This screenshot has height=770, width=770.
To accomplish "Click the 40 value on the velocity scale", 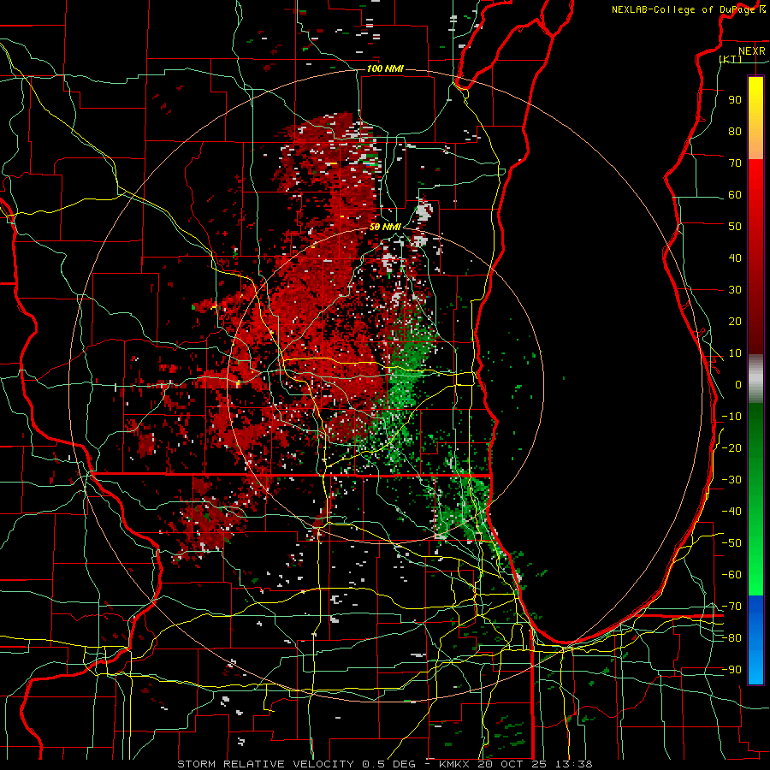I will click(735, 258).
